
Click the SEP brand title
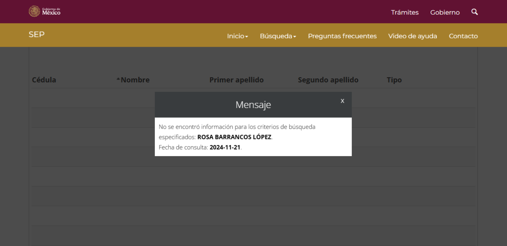pyautogui.click(x=36, y=34)
